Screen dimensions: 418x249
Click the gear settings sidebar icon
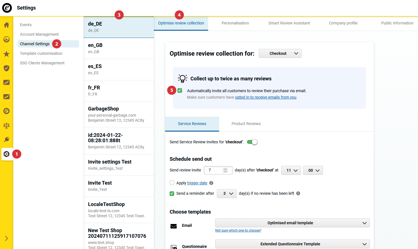point(6,154)
